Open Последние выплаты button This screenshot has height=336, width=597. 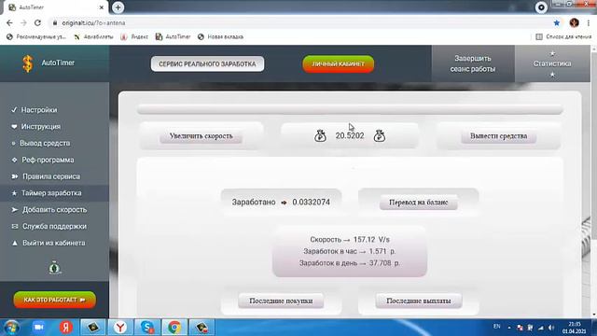pyautogui.click(x=419, y=301)
